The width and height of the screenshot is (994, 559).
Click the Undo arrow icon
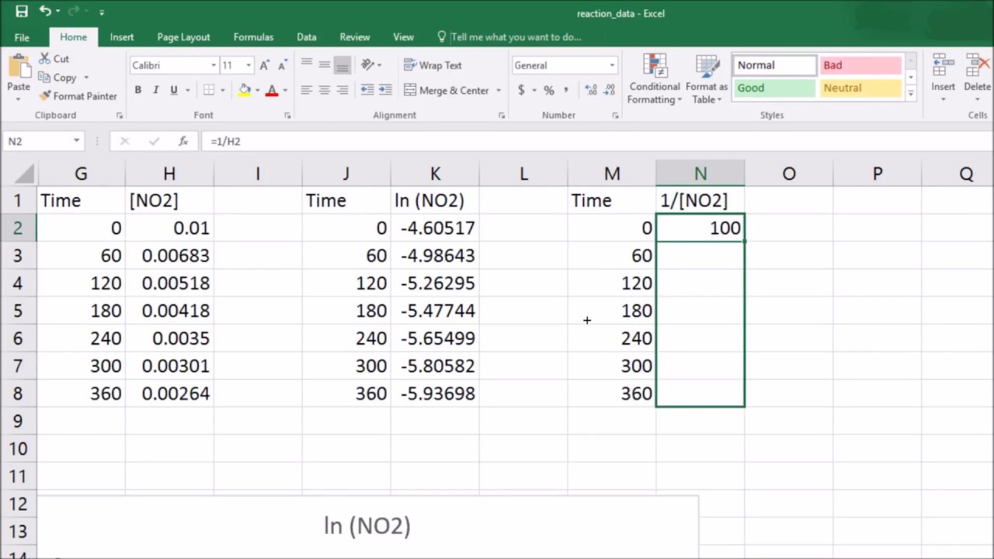[x=46, y=12]
